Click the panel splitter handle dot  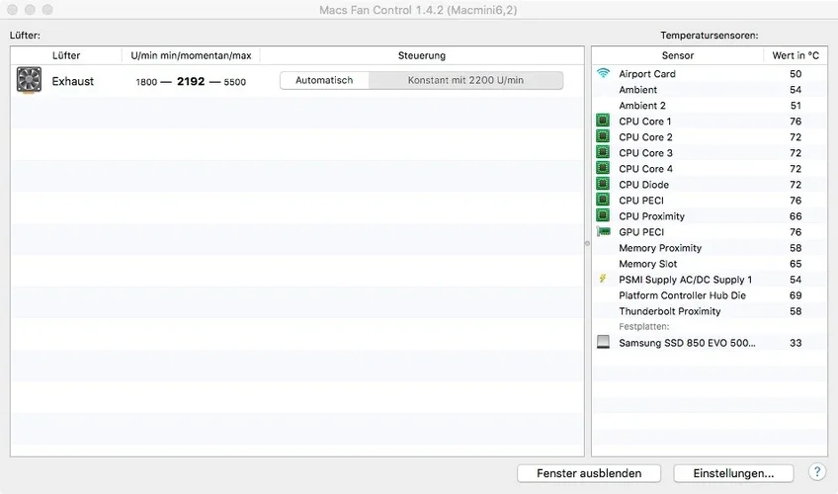587,243
